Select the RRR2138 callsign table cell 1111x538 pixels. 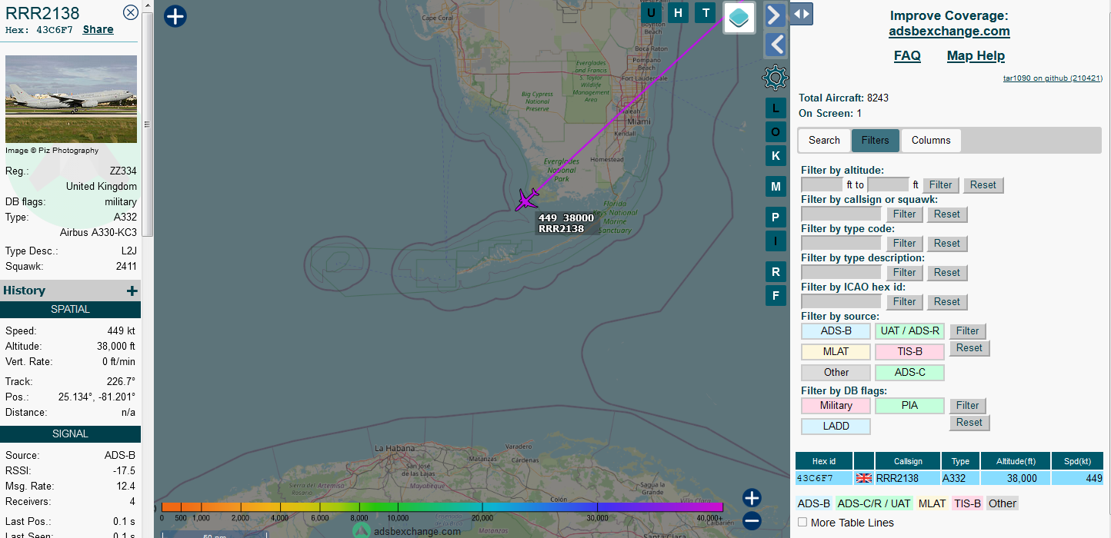click(x=908, y=478)
